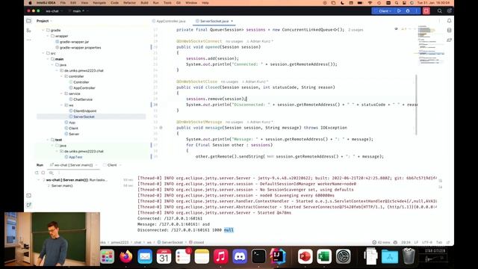Screen dimensions: 478x269
Task: Open IDE settings gear icon
Action: (449, 11)
